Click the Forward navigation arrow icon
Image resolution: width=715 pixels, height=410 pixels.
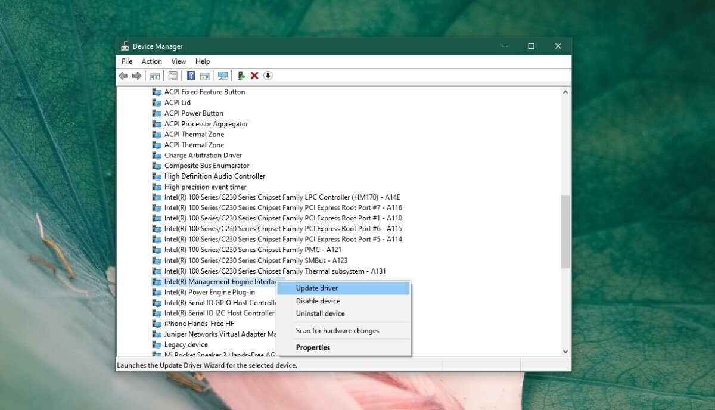(136, 76)
